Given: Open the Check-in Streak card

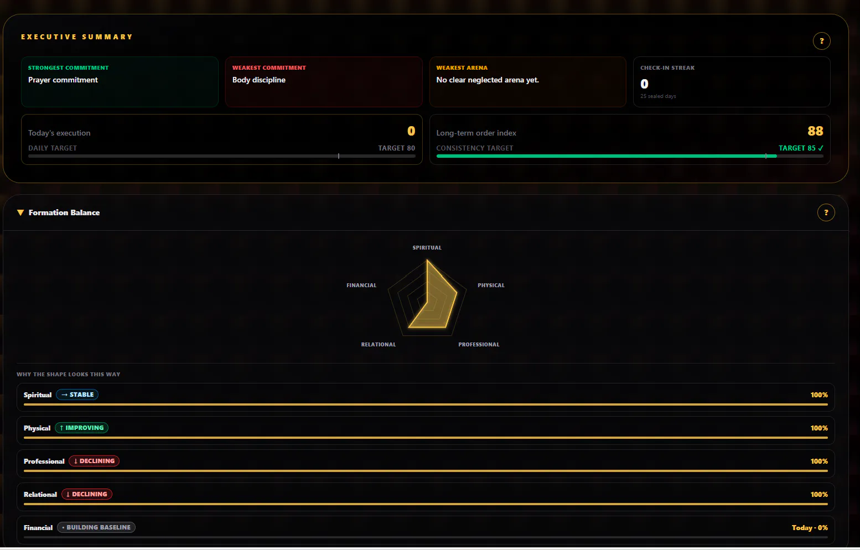Looking at the screenshot, I should [x=732, y=82].
